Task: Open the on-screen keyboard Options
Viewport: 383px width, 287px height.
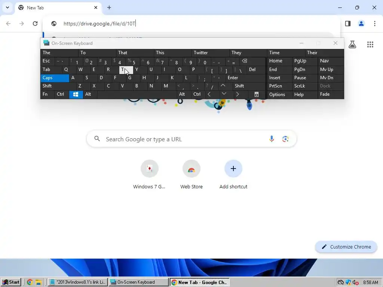Action: (280, 95)
